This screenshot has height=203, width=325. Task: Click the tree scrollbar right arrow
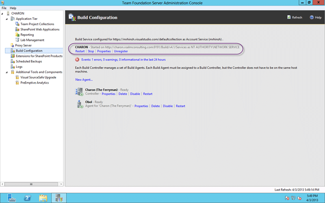[x=61, y=184]
